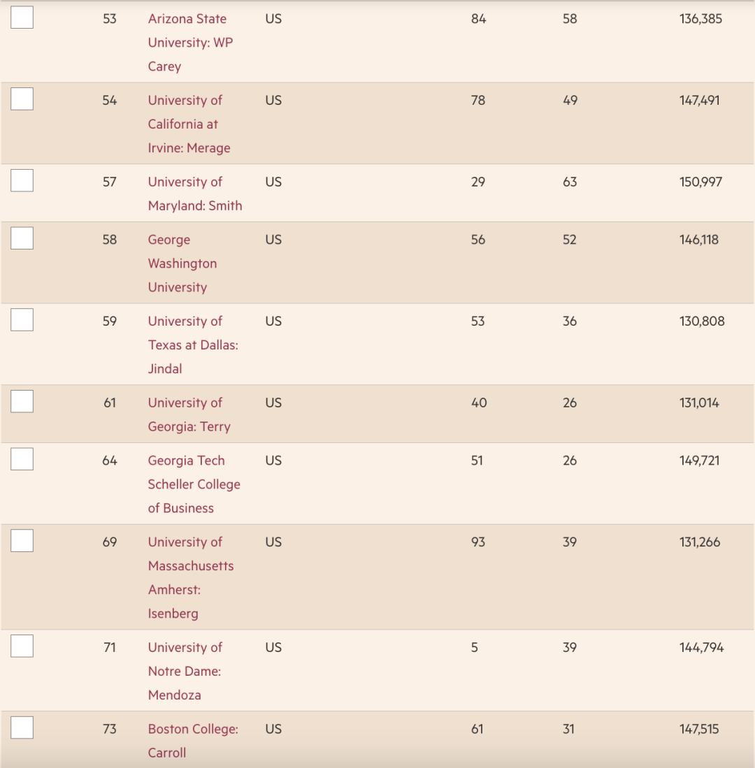
Task: Follow the University of Maryland: Smith link
Action: (x=194, y=194)
